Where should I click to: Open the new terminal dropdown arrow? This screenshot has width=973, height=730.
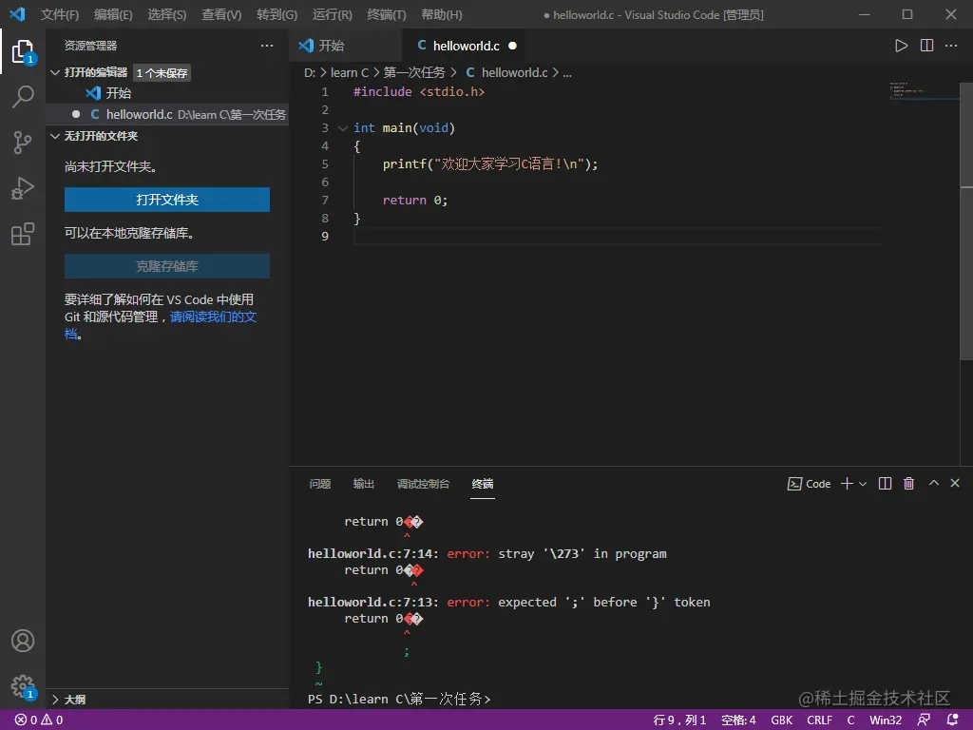(x=863, y=484)
